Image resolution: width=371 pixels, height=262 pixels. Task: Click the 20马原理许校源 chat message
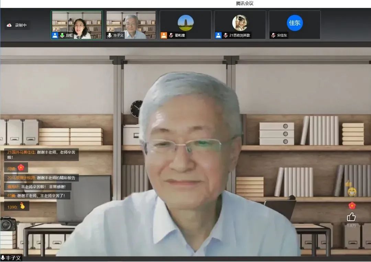pyautogui.click(x=41, y=178)
